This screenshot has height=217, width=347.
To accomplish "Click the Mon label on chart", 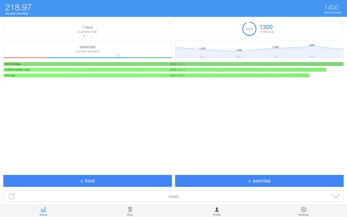I will click(239, 57).
